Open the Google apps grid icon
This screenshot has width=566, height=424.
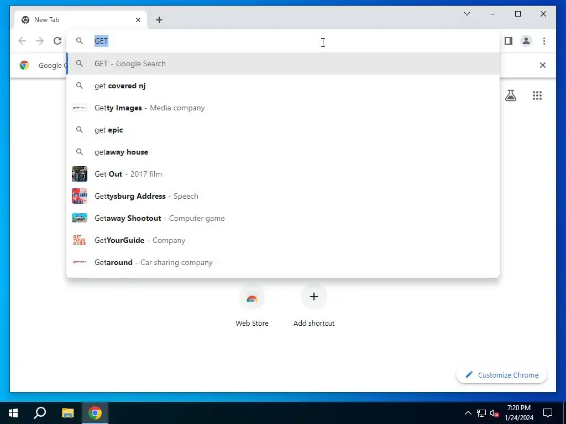[537, 96]
